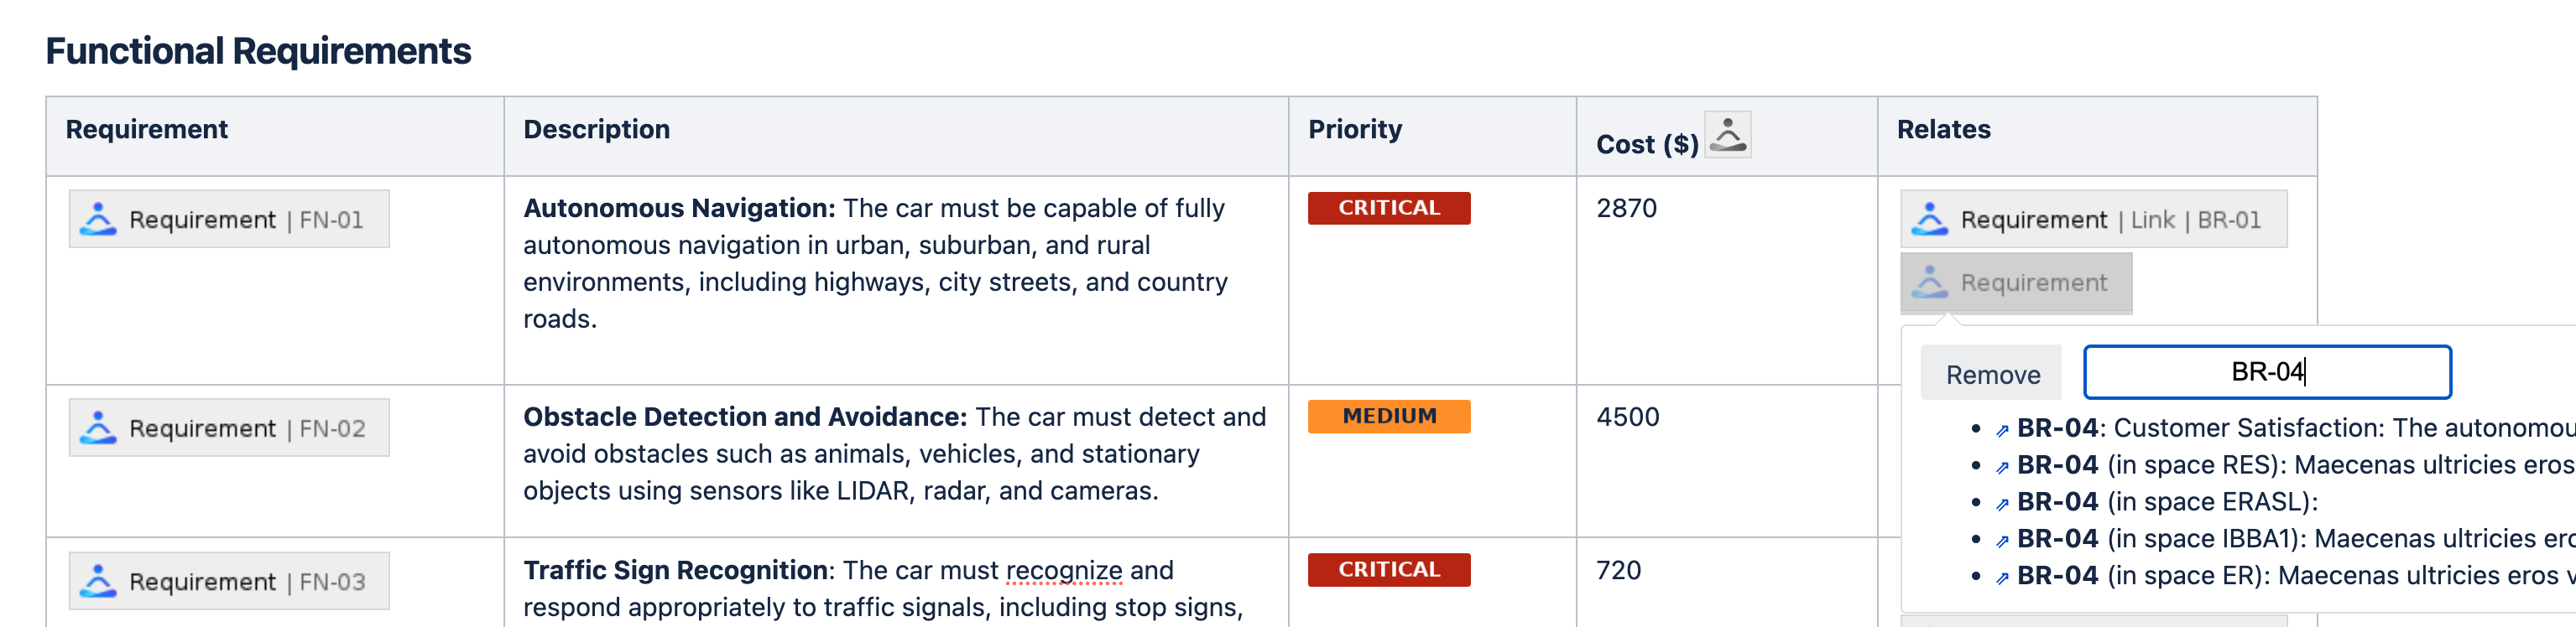Viewport: 2576px width, 627px height.
Task: Click the empty Requirement placeholder icon
Action: click(x=1929, y=283)
